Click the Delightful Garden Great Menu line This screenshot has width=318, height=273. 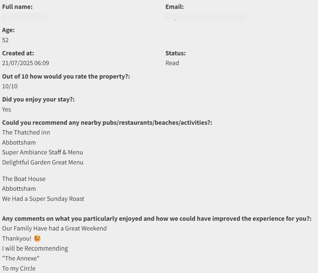tap(43, 162)
